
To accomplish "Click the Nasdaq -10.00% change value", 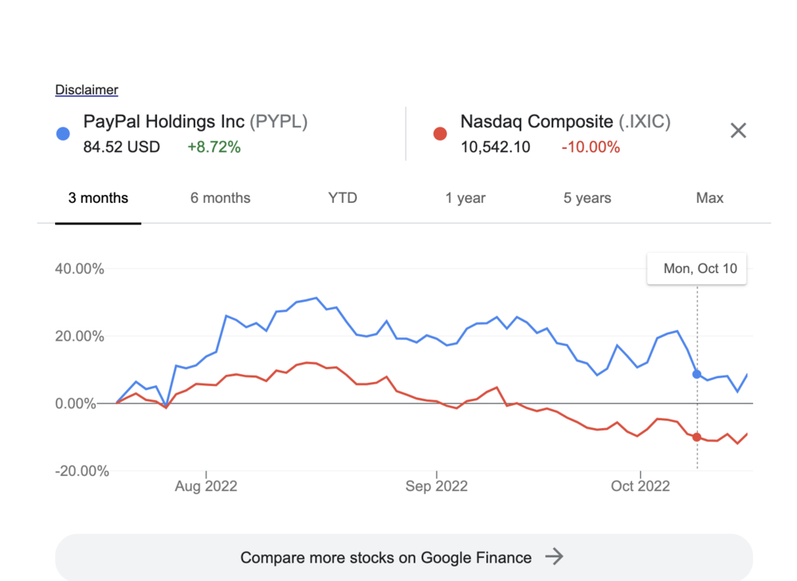I will tap(591, 147).
